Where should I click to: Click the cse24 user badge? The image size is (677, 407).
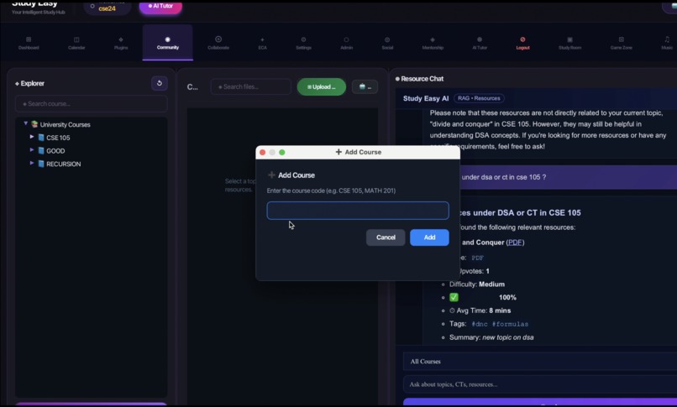[107, 8]
